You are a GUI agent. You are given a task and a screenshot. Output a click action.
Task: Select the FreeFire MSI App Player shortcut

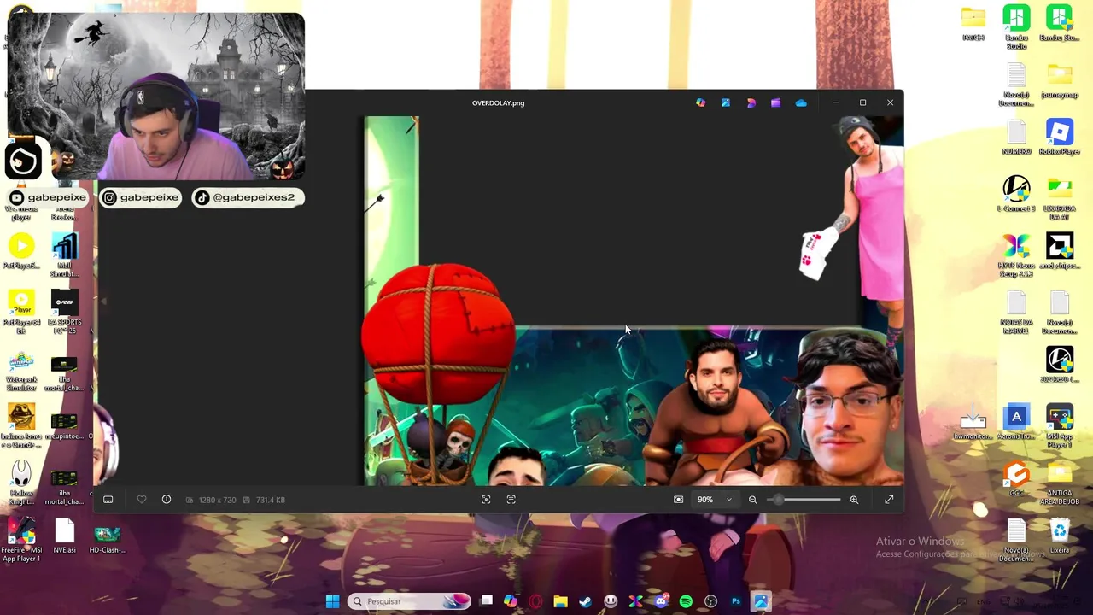pos(21,540)
